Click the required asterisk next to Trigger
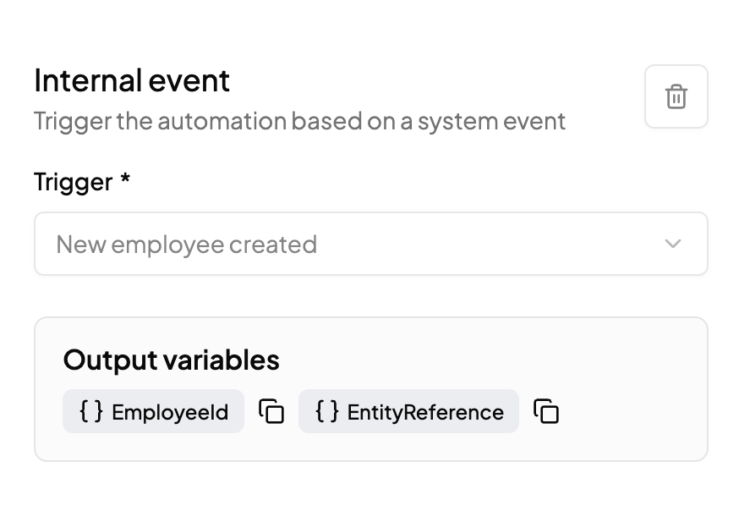The width and height of the screenshot is (739, 511). (x=125, y=180)
